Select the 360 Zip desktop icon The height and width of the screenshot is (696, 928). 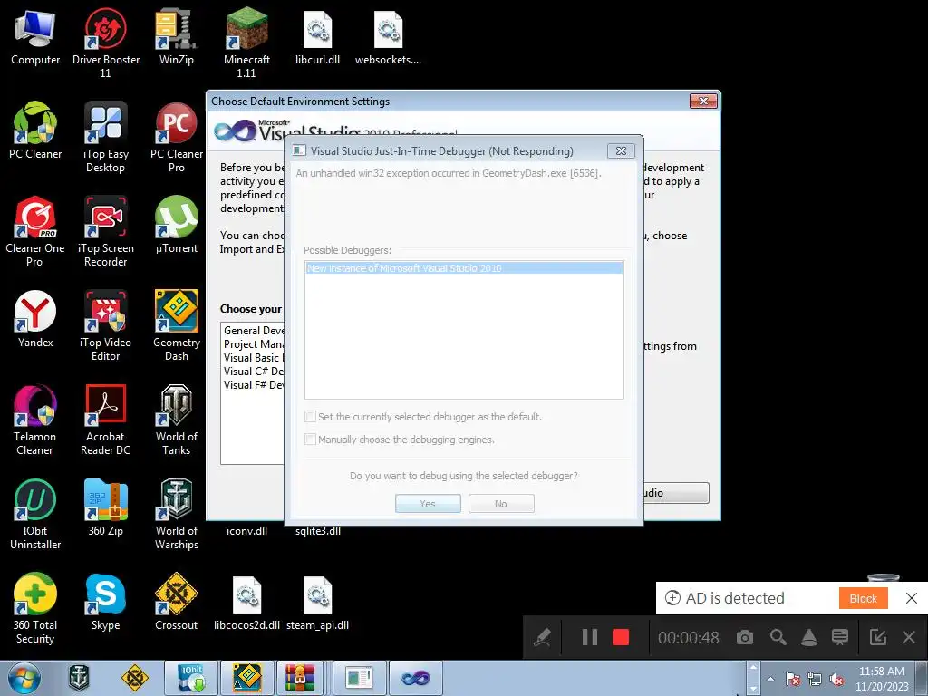tap(105, 508)
